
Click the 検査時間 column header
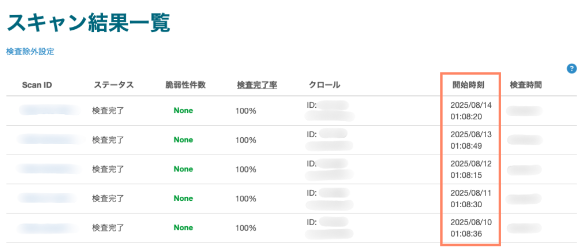point(526,85)
